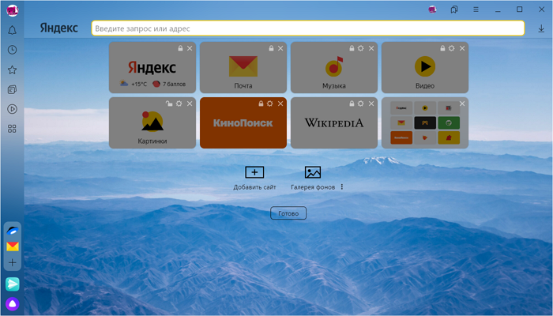The height and width of the screenshot is (316, 553).
Task: Remove the Яндекс tile
Action: (190, 48)
